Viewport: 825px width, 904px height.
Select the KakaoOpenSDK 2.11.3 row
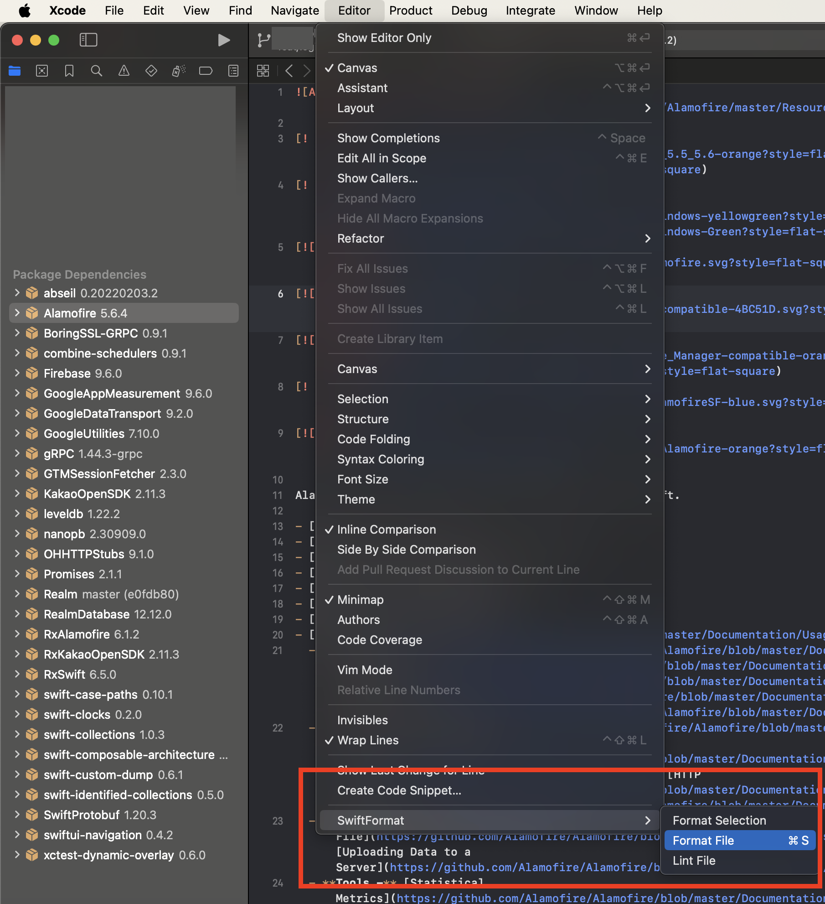point(124,494)
